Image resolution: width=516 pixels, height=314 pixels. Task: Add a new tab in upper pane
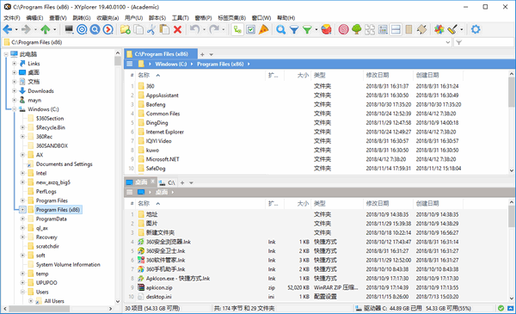coord(202,54)
